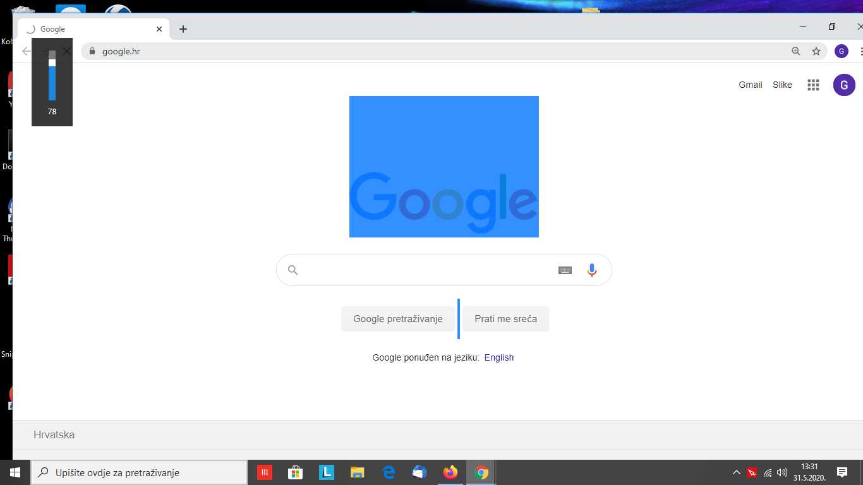Click the search magnifier in search box
The image size is (863, 485).
click(x=293, y=270)
